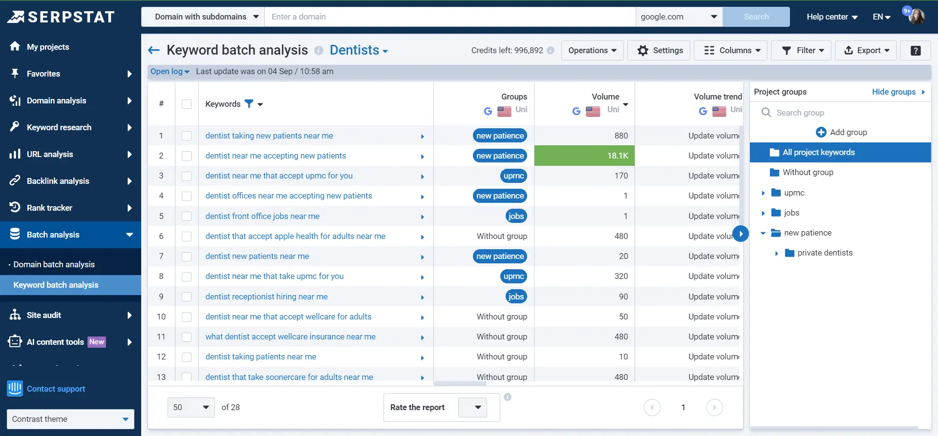Click the blue arrow to expand table columns
Image resolution: width=938 pixels, height=436 pixels.
click(741, 234)
